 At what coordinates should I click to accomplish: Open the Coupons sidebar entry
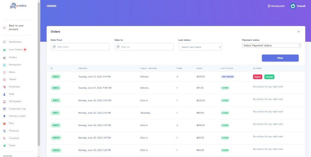pos(14,138)
